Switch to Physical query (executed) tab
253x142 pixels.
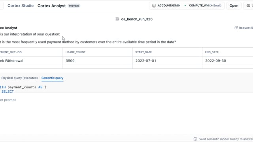coord(19,78)
